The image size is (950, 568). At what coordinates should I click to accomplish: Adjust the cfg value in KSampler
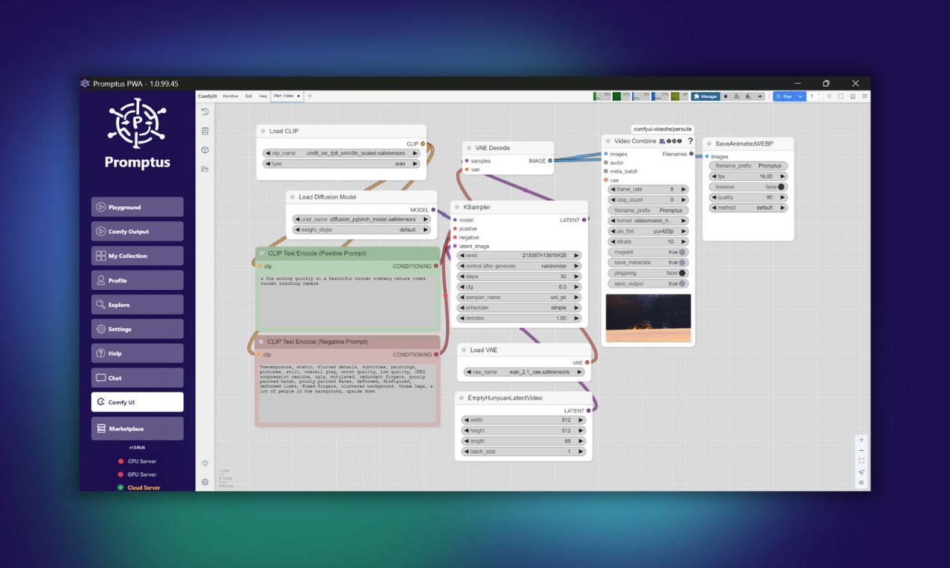519,286
